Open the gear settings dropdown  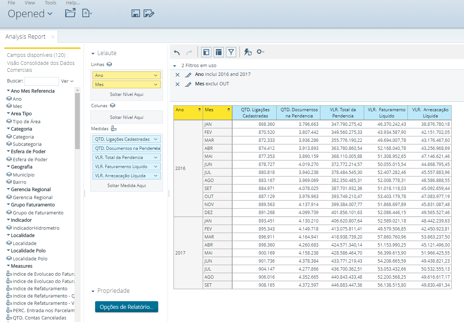click(x=260, y=52)
